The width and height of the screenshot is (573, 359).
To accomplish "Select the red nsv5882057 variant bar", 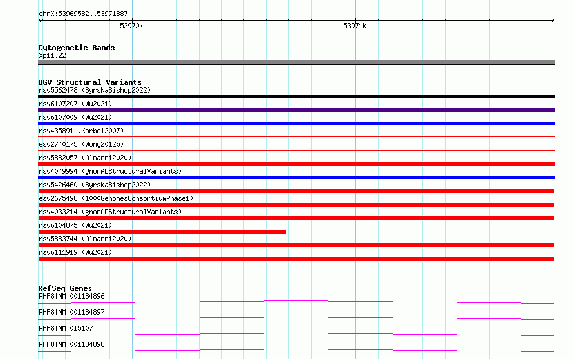I will (x=296, y=164).
